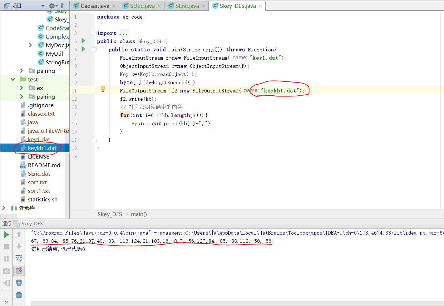Click the "keykb1.dat" string on line 11

(280, 90)
